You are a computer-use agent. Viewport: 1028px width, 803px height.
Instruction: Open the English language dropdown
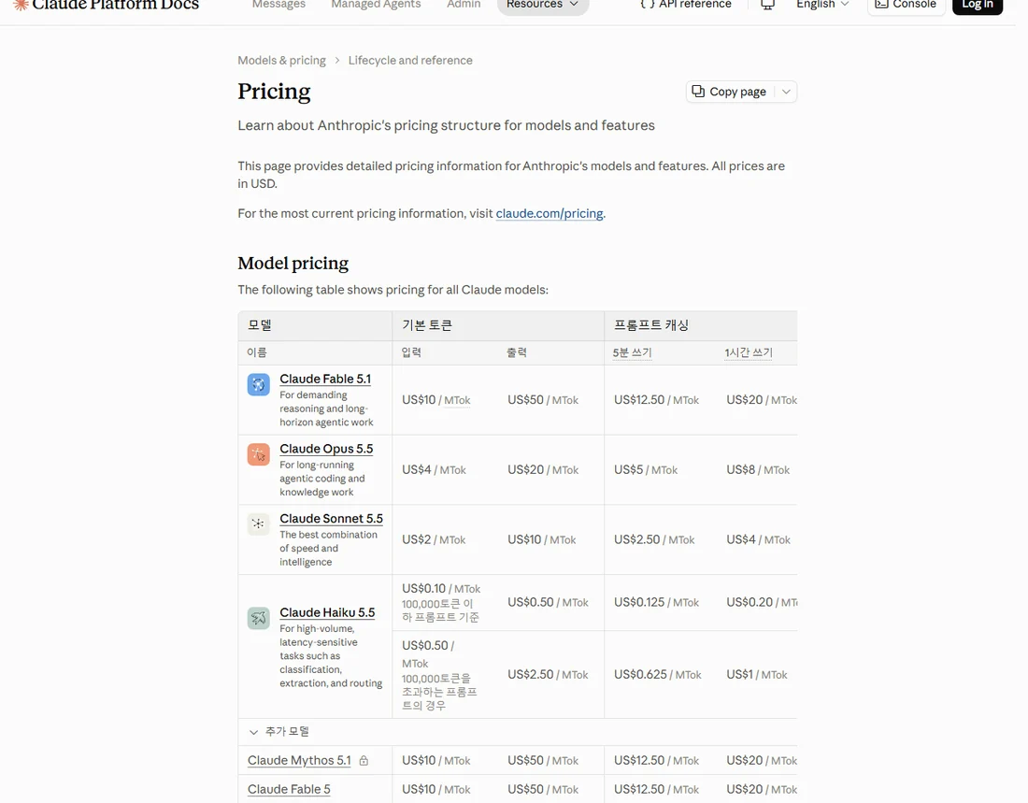point(822,5)
